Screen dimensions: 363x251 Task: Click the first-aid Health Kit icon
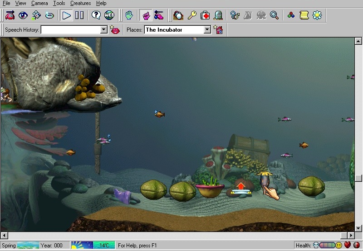tap(206, 15)
